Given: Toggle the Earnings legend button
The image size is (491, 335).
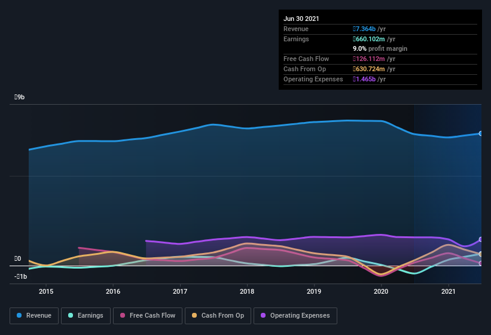Looking at the screenshot, I should pos(86,316).
